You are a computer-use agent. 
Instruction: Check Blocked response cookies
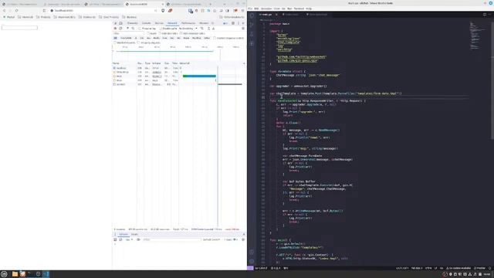pos(215,38)
